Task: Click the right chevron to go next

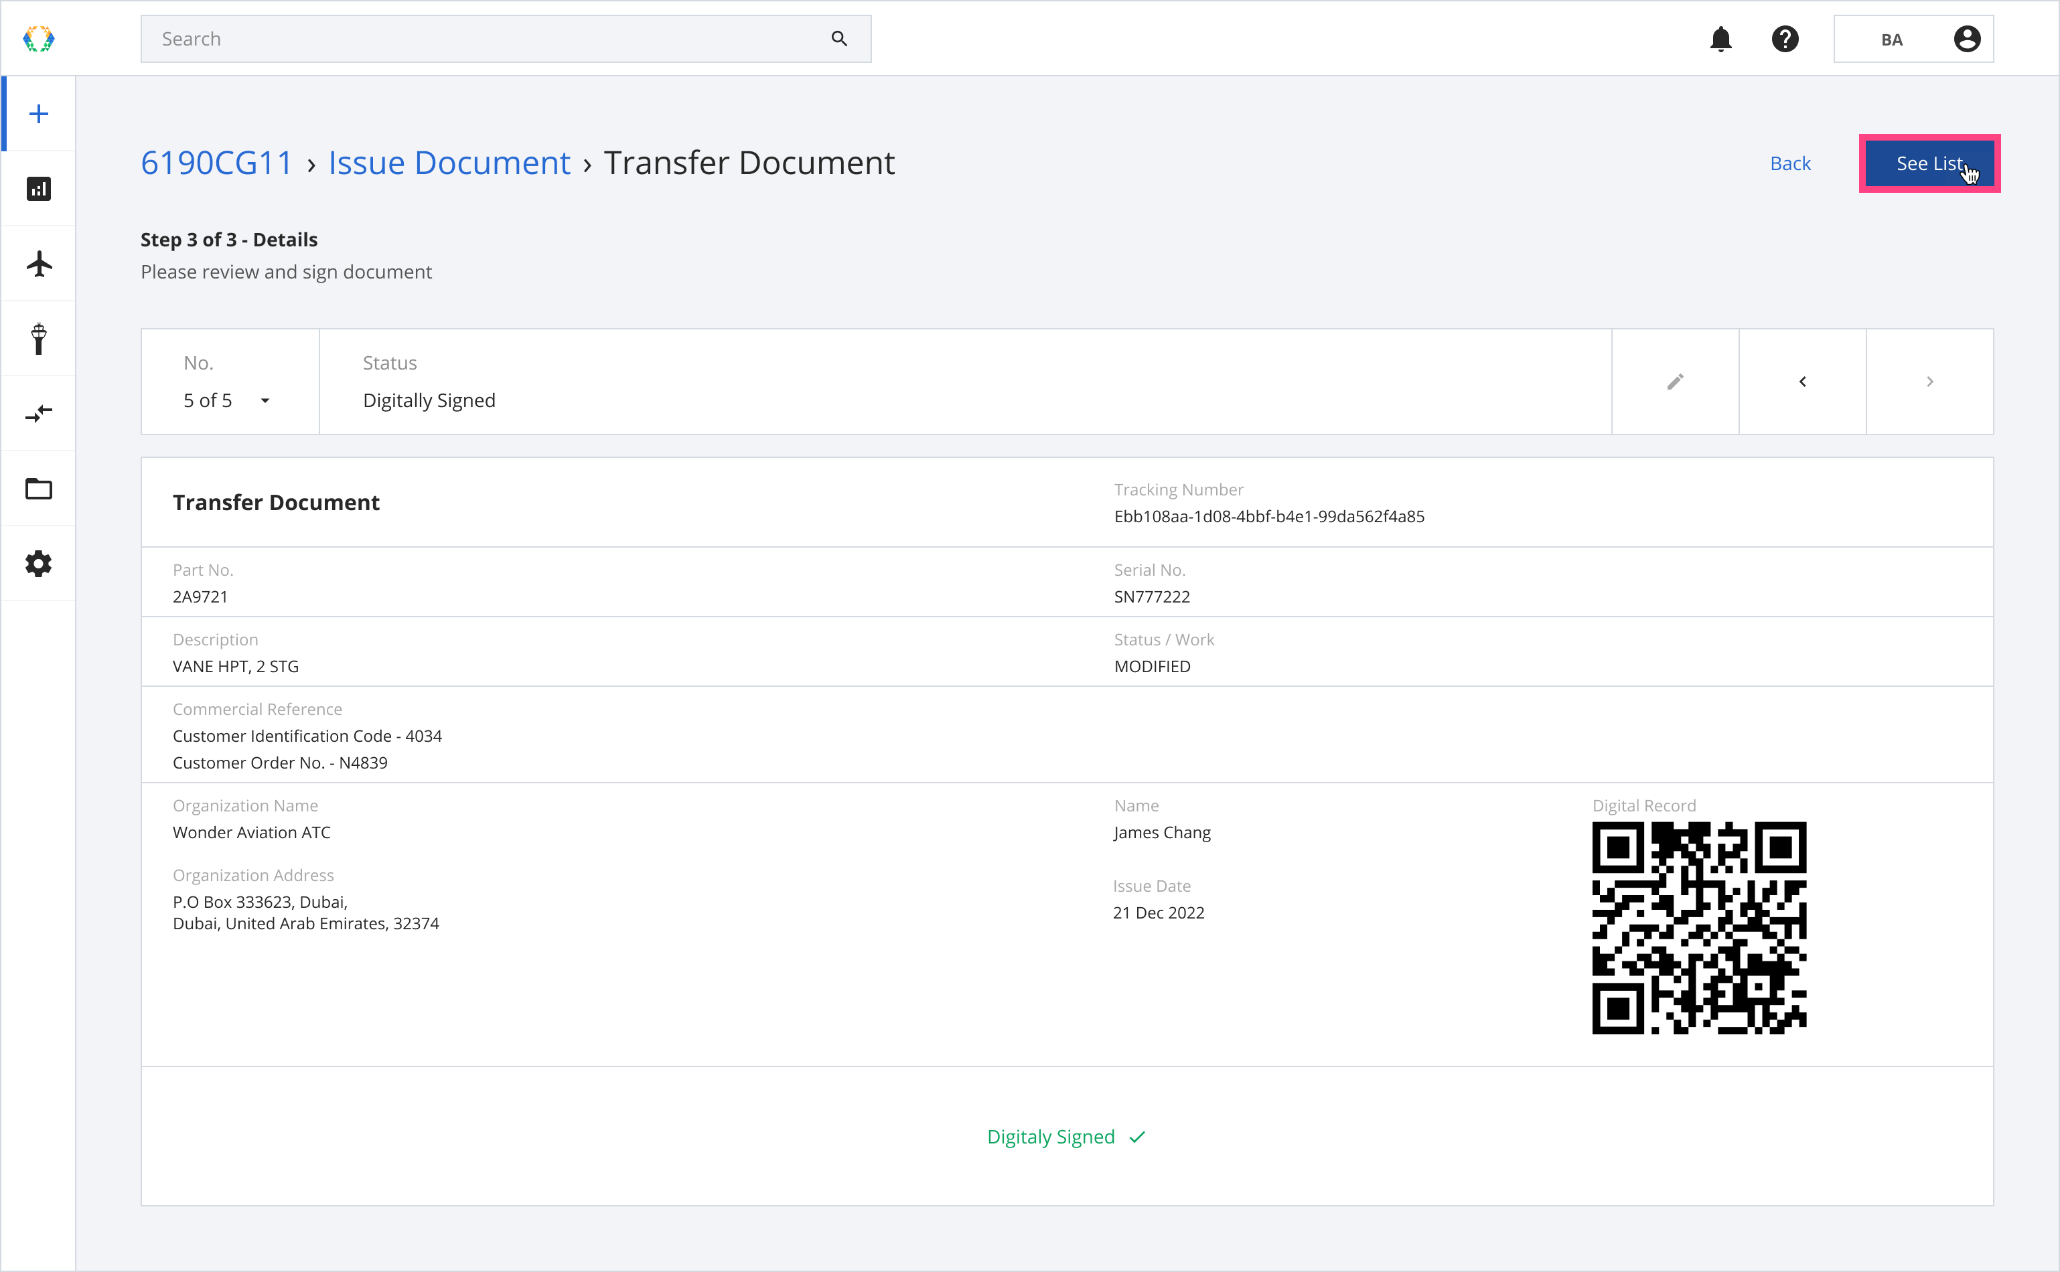Action: click(x=1929, y=380)
